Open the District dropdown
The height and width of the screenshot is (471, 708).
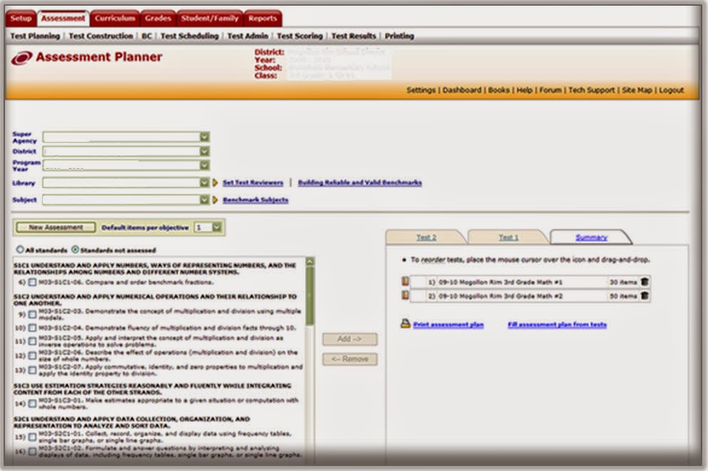point(205,151)
